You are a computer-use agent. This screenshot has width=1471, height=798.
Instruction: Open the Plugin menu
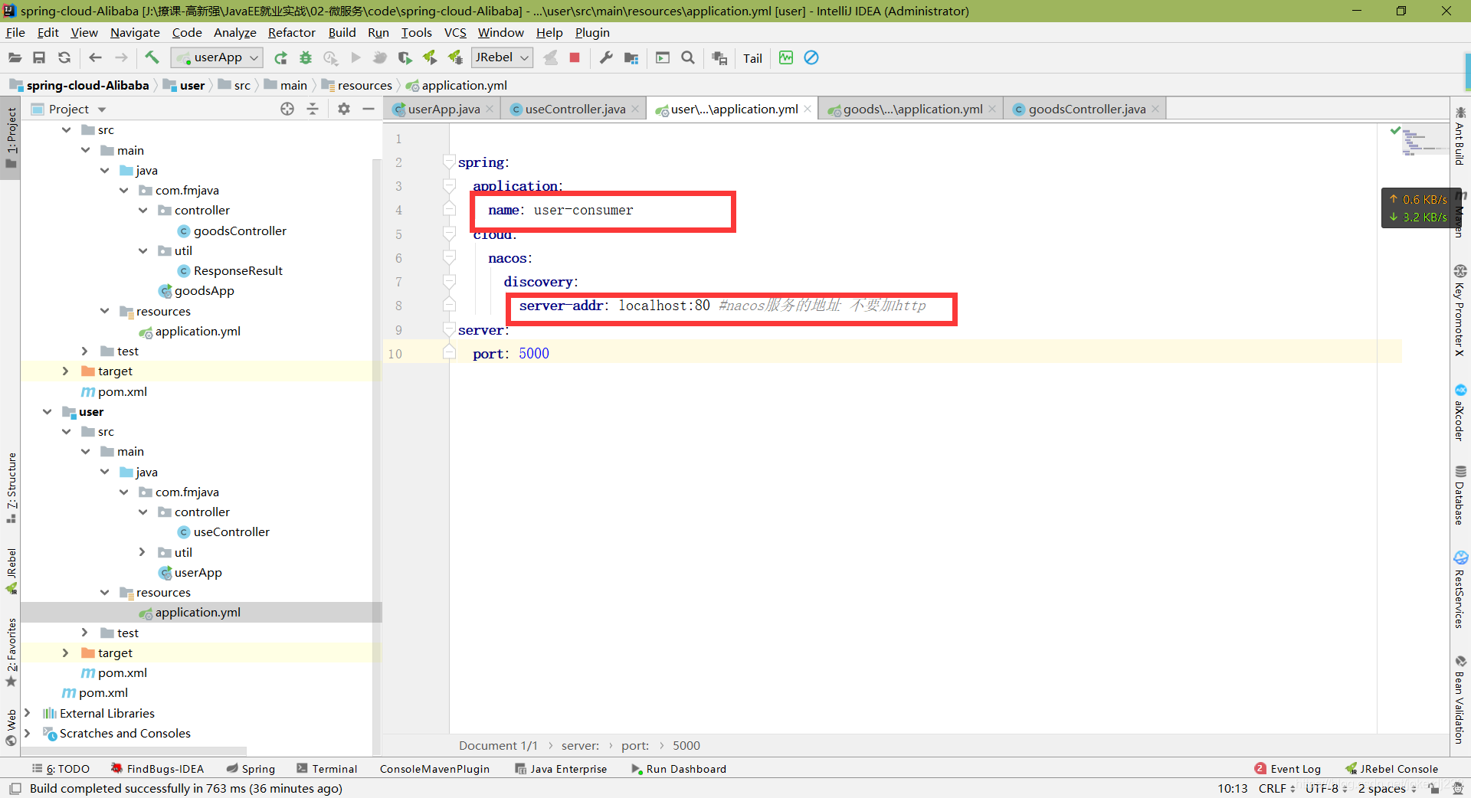(x=592, y=32)
